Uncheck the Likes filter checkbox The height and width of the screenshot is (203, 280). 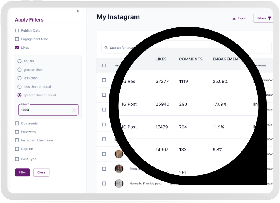[x=17, y=47]
